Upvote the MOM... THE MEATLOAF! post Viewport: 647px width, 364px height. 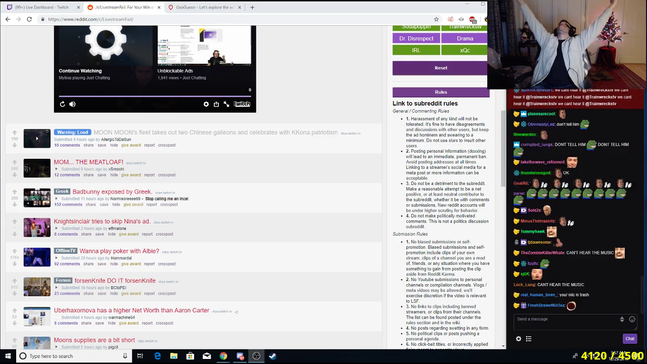[15, 162]
